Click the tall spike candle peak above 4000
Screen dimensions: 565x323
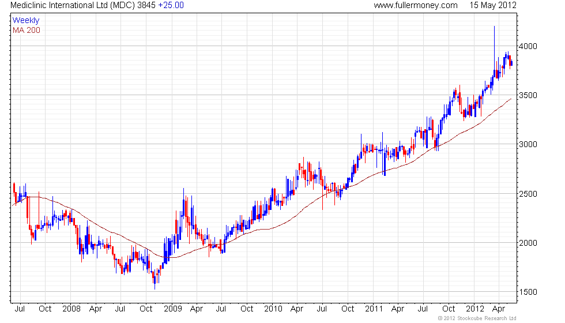coord(494,27)
